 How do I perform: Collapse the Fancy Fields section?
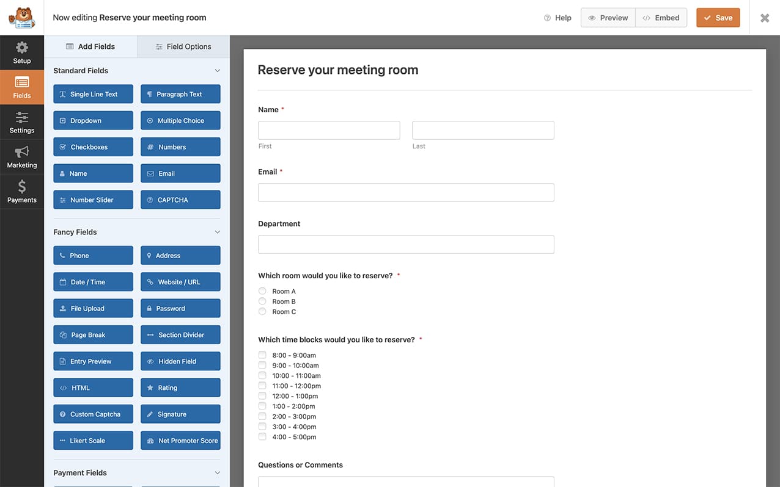217,232
